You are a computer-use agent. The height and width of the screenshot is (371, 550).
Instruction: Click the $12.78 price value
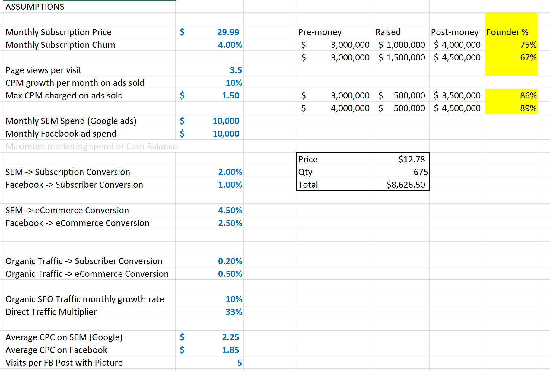[x=402, y=159]
